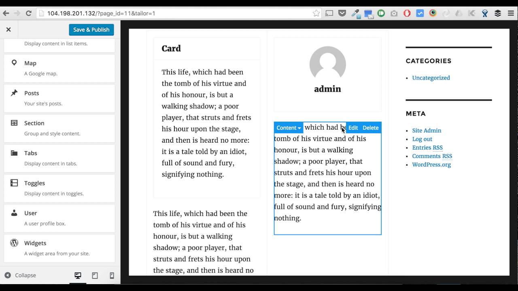Click the Posts pushpin icon
This screenshot has height=291, width=518.
pos(14,93)
